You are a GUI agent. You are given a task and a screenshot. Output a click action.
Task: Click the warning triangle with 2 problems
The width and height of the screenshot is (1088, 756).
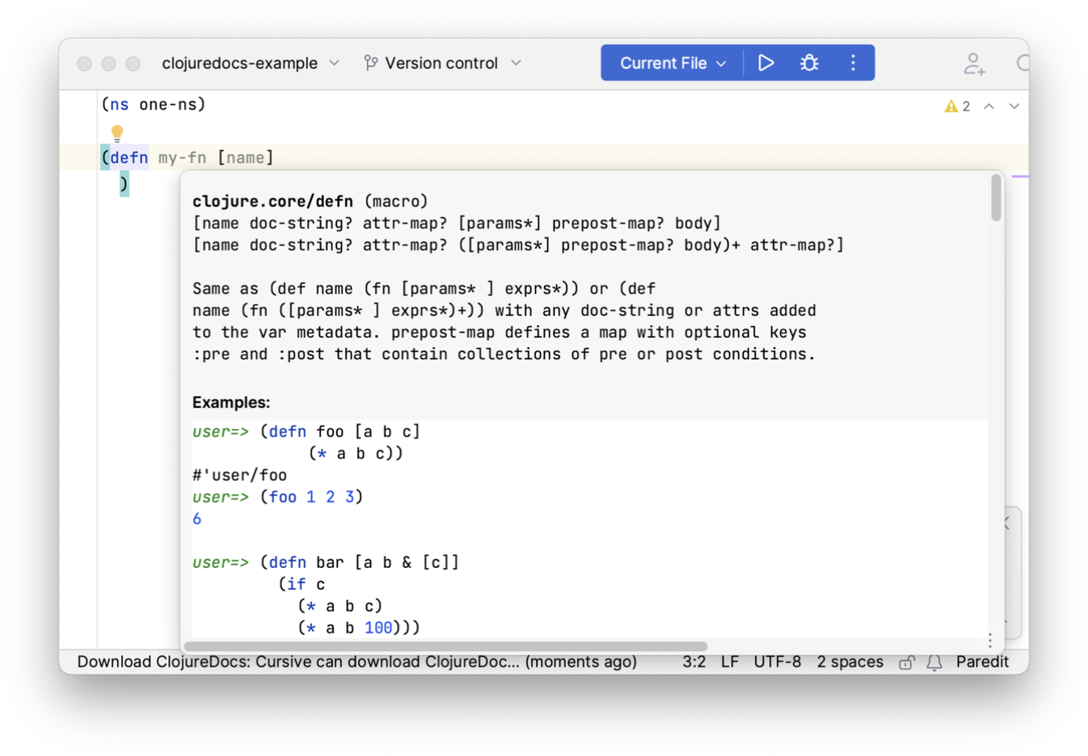957,107
